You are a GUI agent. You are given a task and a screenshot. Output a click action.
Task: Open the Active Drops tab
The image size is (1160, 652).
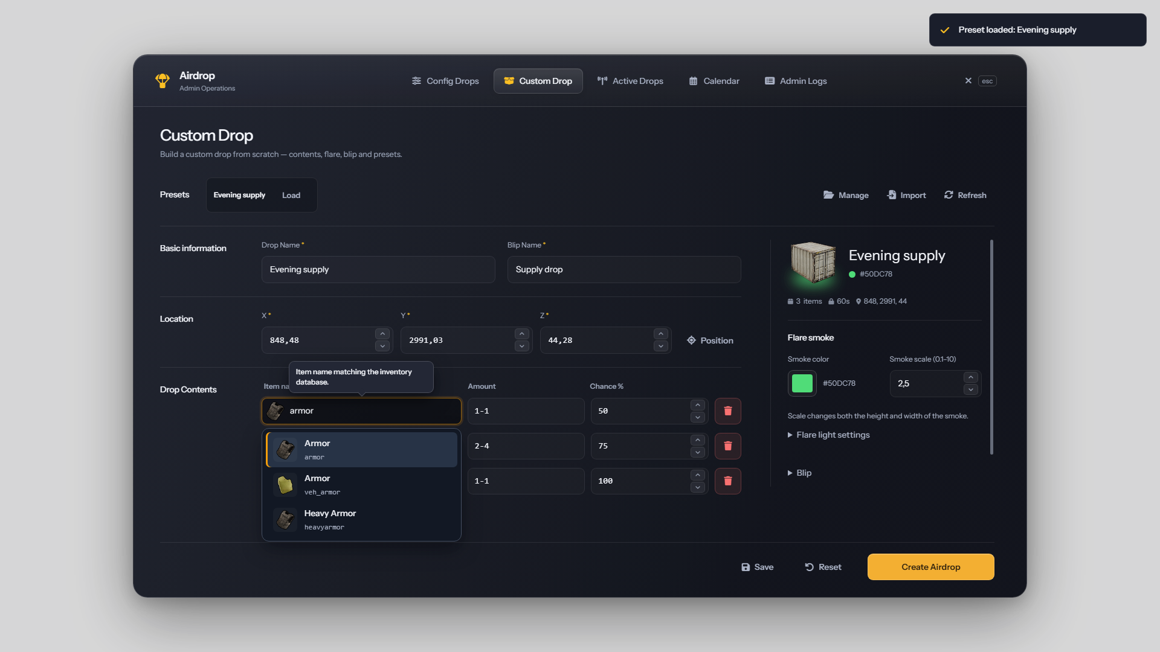(630, 81)
